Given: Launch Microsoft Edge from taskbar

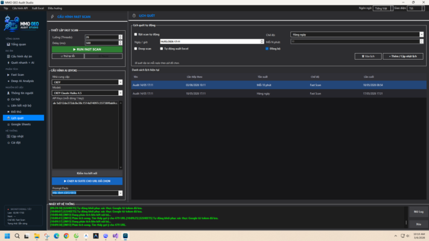Looking at the screenshot, I should coord(56,236).
